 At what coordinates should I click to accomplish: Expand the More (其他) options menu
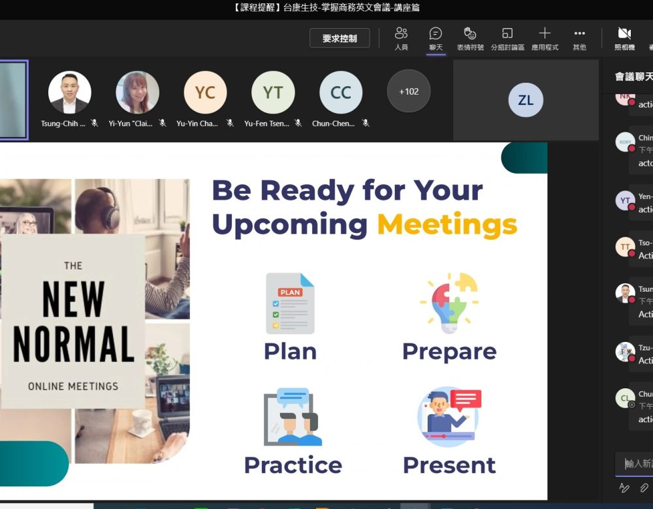pos(579,38)
